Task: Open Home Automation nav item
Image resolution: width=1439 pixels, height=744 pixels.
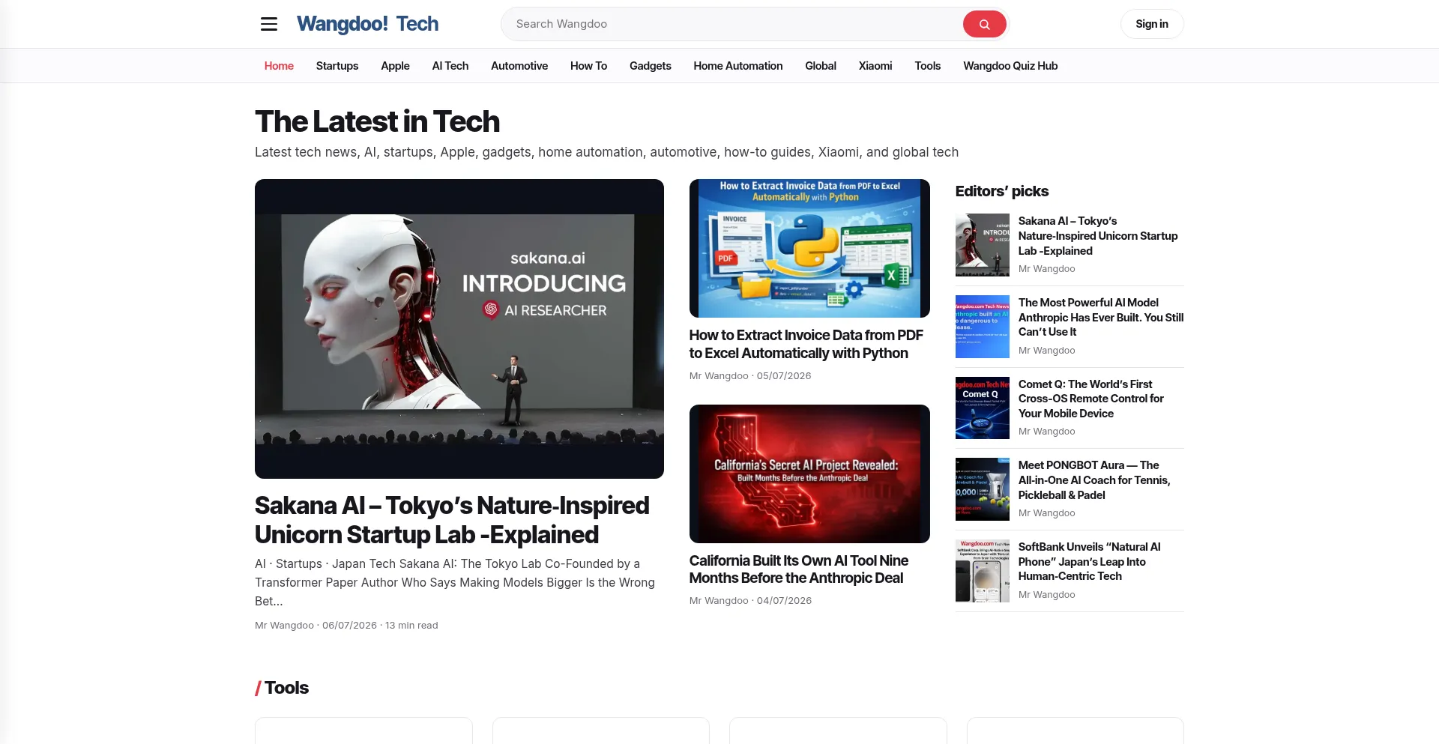Action: pos(738,66)
